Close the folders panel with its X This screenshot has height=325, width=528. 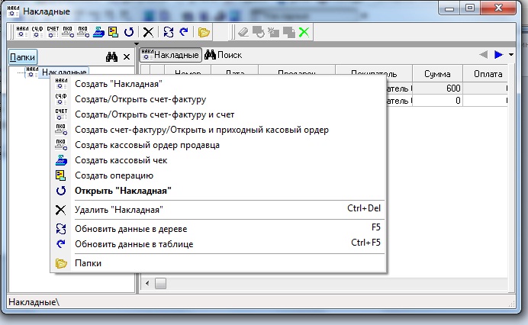pos(127,57)
